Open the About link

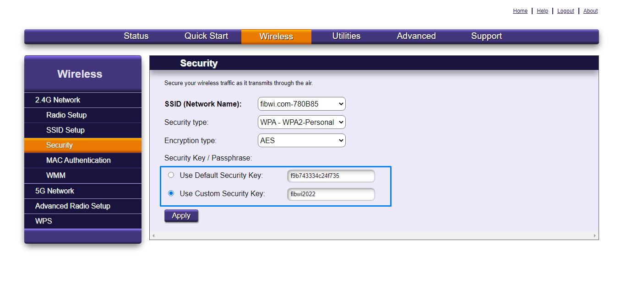tap(590, 11)
